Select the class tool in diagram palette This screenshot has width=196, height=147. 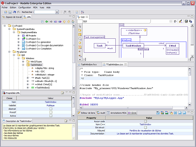(80, 34)
